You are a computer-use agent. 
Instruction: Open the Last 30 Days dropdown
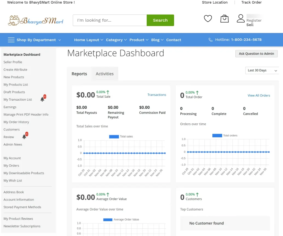[261, 70]
